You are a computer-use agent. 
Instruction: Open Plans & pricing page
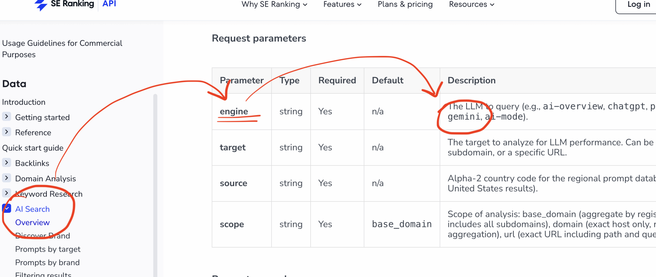point(405,4)
